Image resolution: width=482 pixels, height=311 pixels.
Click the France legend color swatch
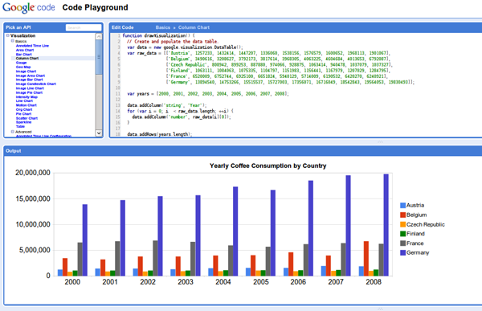tap(403, 243)
